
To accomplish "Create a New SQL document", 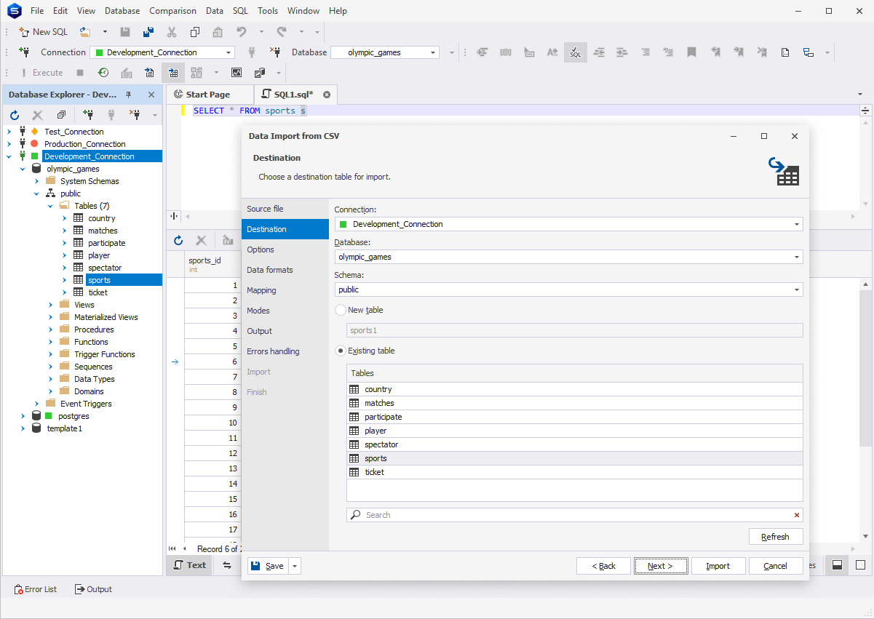I will click(42, 31).
